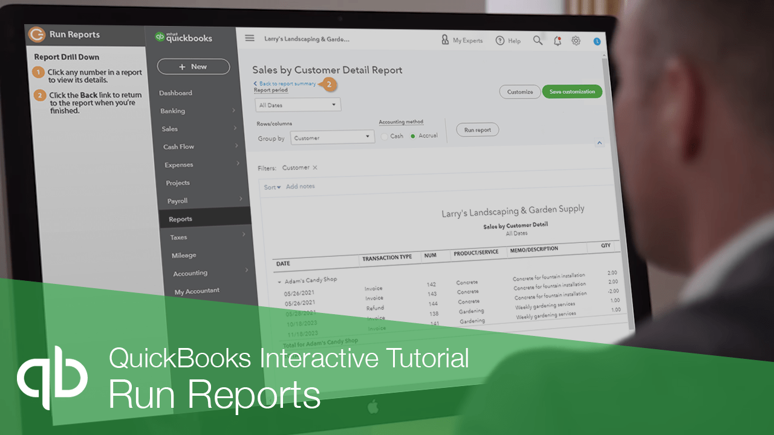The image size is (774, 435).
Task: Click the blue user profile avatar
Action: [597, 41]
